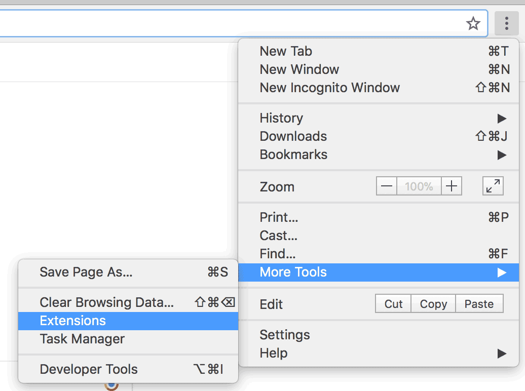
Task: Open a New Incognito Window
Action: click(329, 88)
